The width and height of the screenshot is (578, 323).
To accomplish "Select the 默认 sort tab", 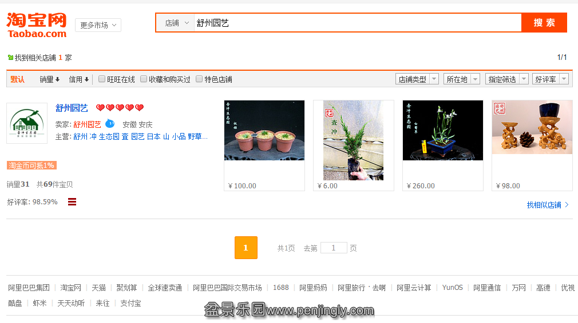I will tap(17, 79).
